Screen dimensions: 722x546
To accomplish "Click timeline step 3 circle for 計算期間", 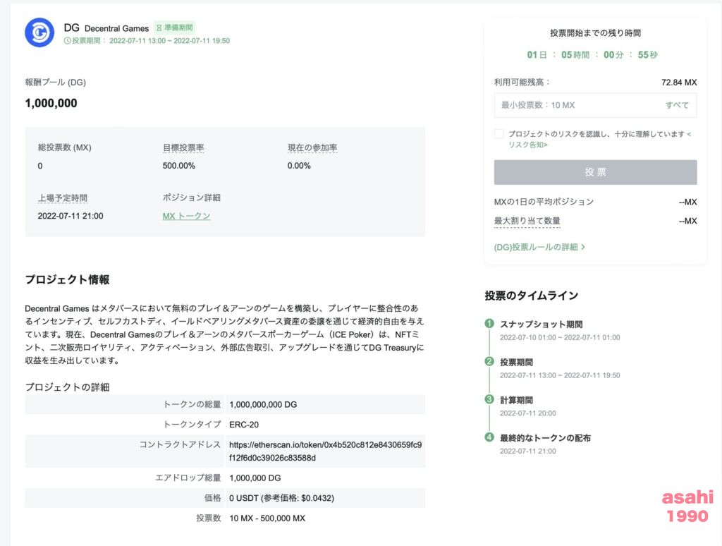I will [x=489, y=399].
